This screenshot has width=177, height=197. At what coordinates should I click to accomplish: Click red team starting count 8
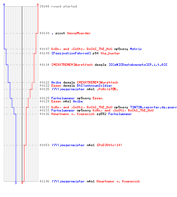coord(38,5)
